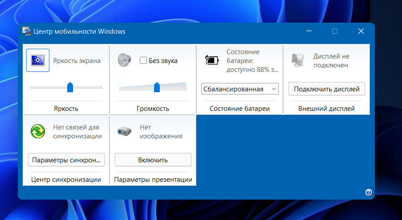
Task: Click the 'Подключить дисплей' button
Action: (327, 89)
